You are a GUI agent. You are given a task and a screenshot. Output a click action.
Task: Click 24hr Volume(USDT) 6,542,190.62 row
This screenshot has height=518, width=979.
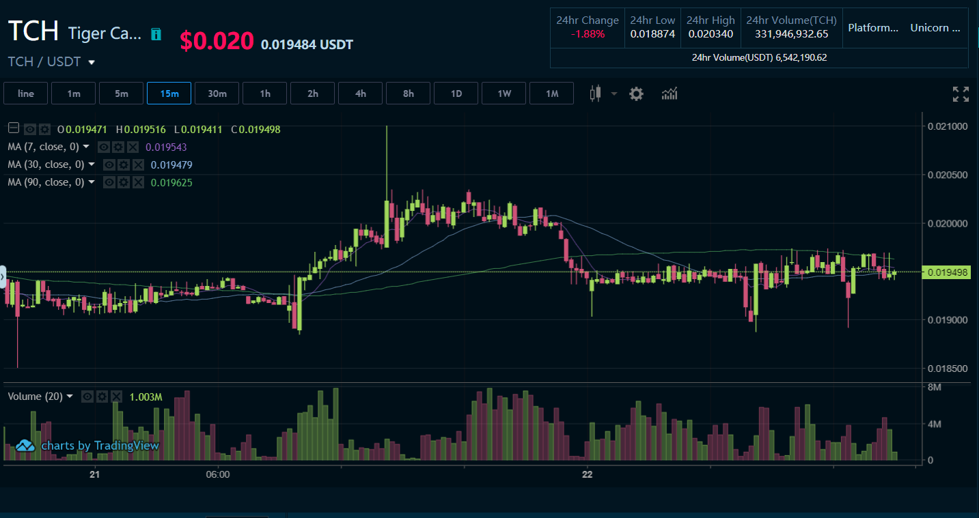[x=759, y=58]
